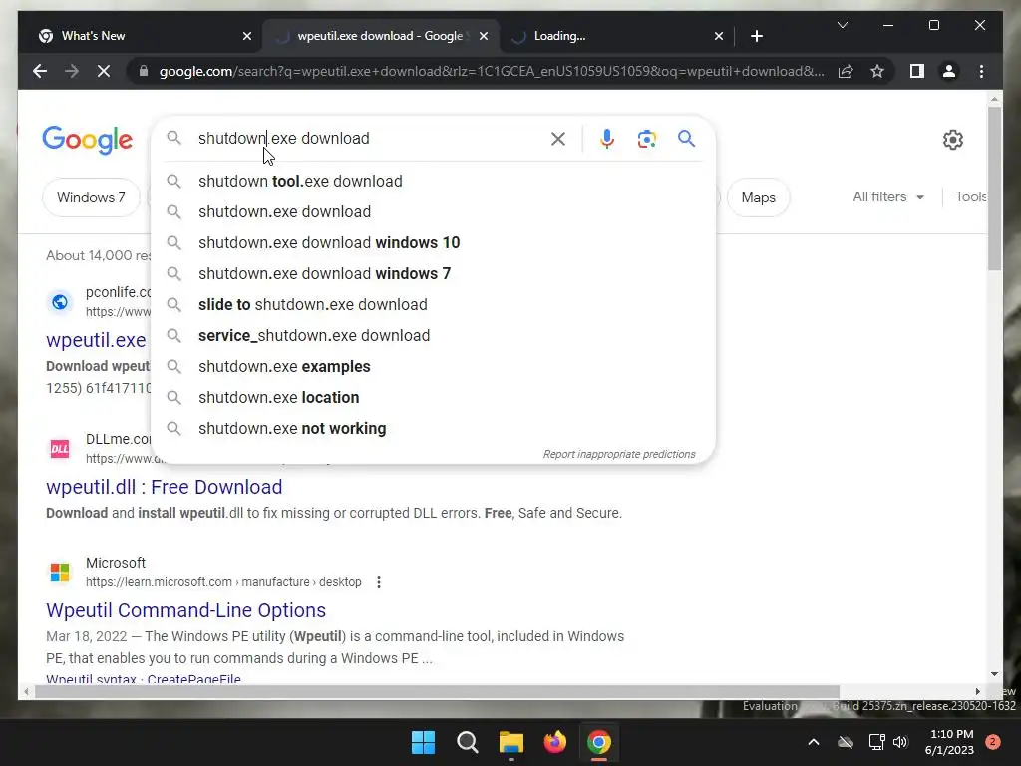Select the Windows 7 filter chip
The height and width of the screenshot is (766, 1021).
[x=91, y=197]
